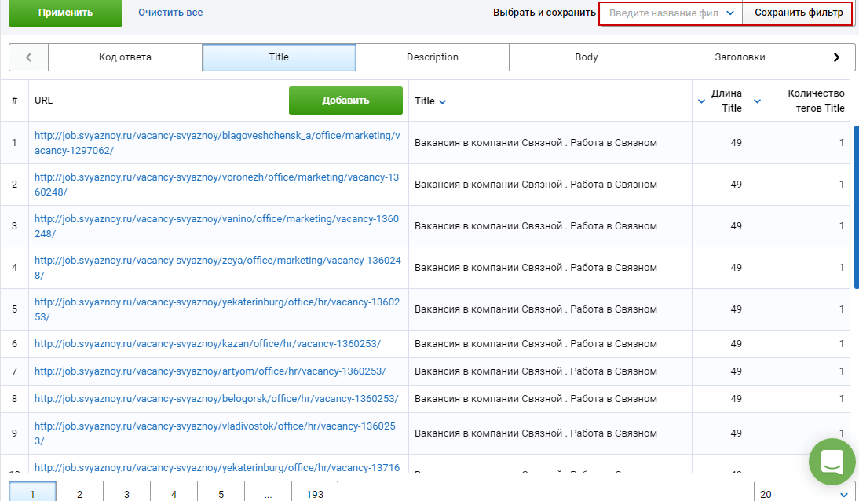Click the right arrow to show more tabs

pos(836,57)
